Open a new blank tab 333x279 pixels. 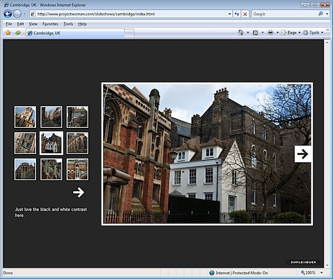pos(129,33)
